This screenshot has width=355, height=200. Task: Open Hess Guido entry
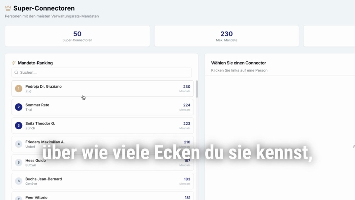point(102,163)
